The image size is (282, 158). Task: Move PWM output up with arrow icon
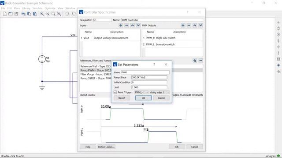(x=195, y=25)
